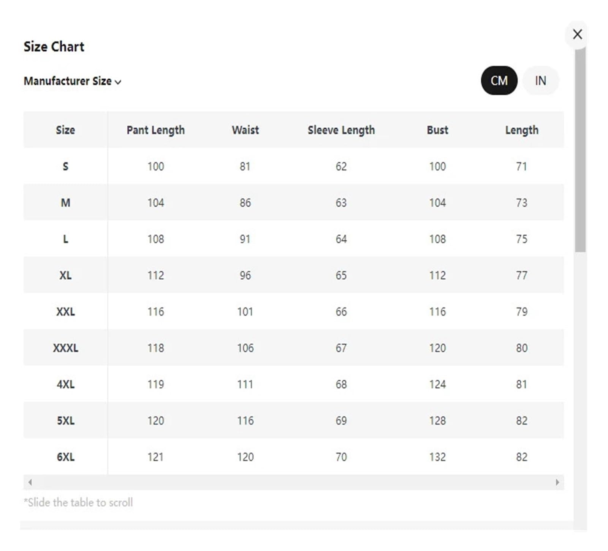Click the Bust column header
This screenshot has width=608, height=551.
click(437, 130)
